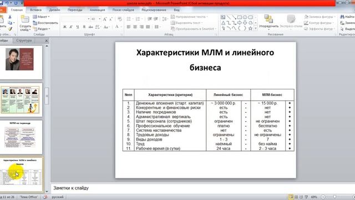
Task: Expand the shapes gallery more arrow
Action: 256,29
